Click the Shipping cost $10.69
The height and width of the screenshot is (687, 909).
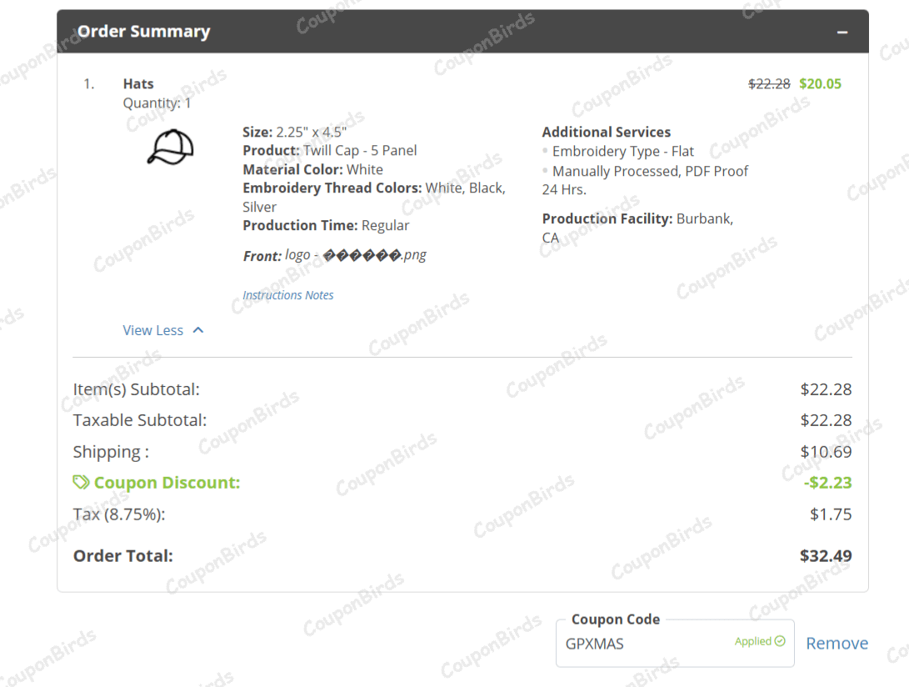pos(826,452)
